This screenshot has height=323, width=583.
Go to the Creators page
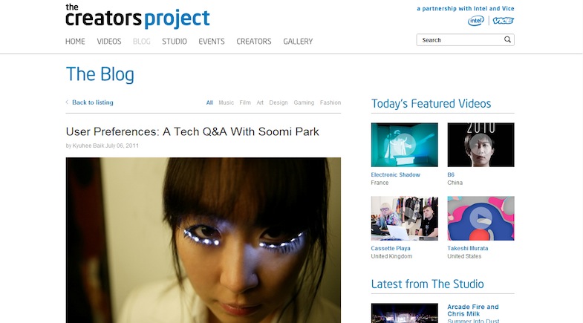(x=253, y=42)
